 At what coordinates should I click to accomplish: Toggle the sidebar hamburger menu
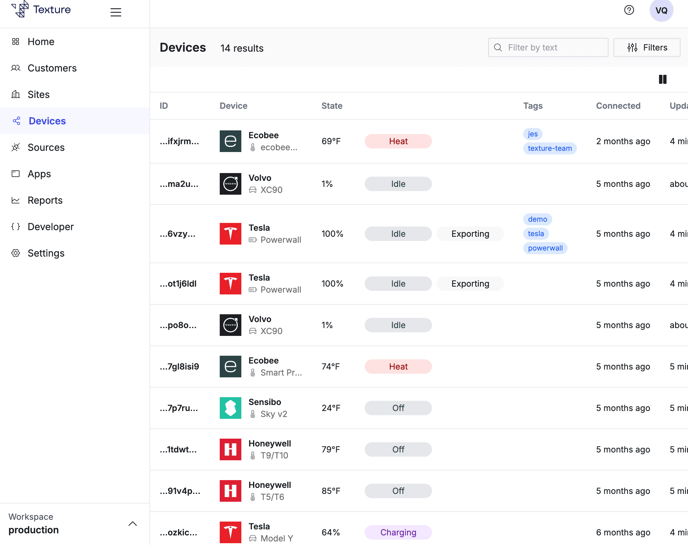coord(116,12)
